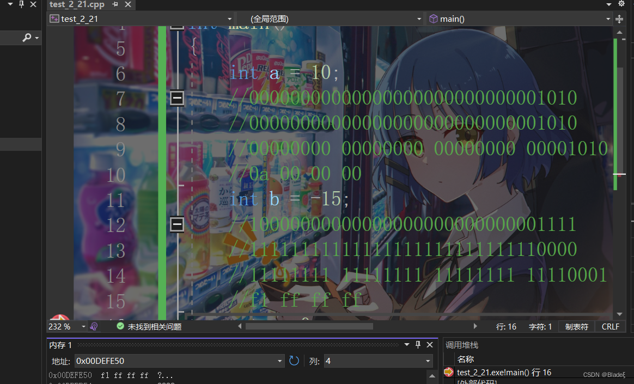Pin the left side panel

[x=22, y=4]
